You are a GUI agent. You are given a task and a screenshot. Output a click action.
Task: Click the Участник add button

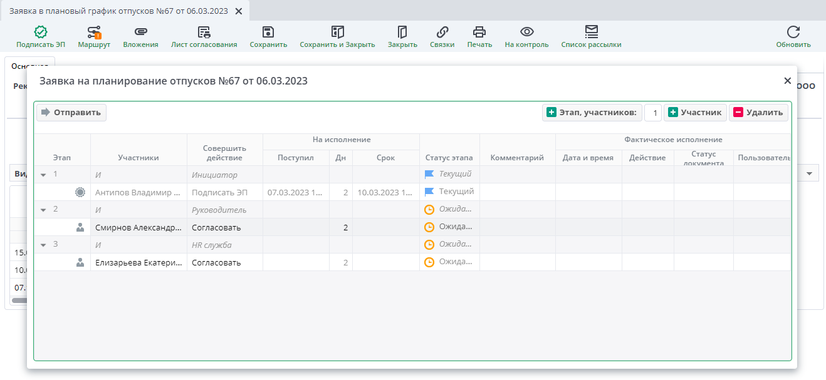(x=695, y=113)
